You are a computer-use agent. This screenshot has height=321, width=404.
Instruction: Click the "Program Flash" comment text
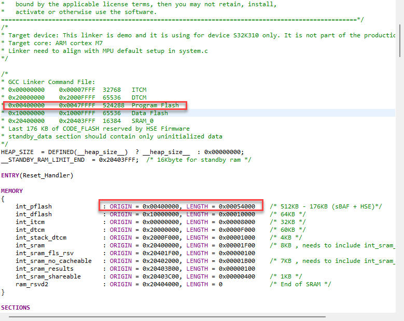tap(155, 105)
